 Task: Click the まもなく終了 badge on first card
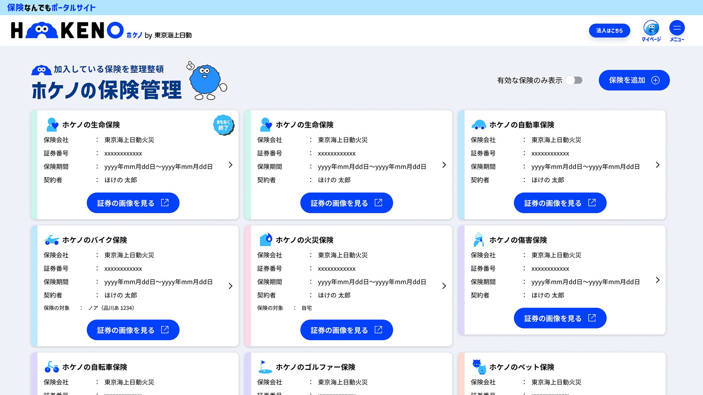click(x=223, y=125)
